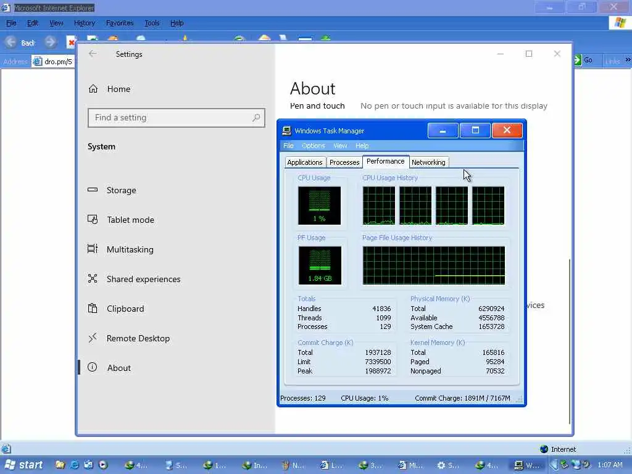
Task: Click the first CPU Usage History graph
Action: [378, 206]
